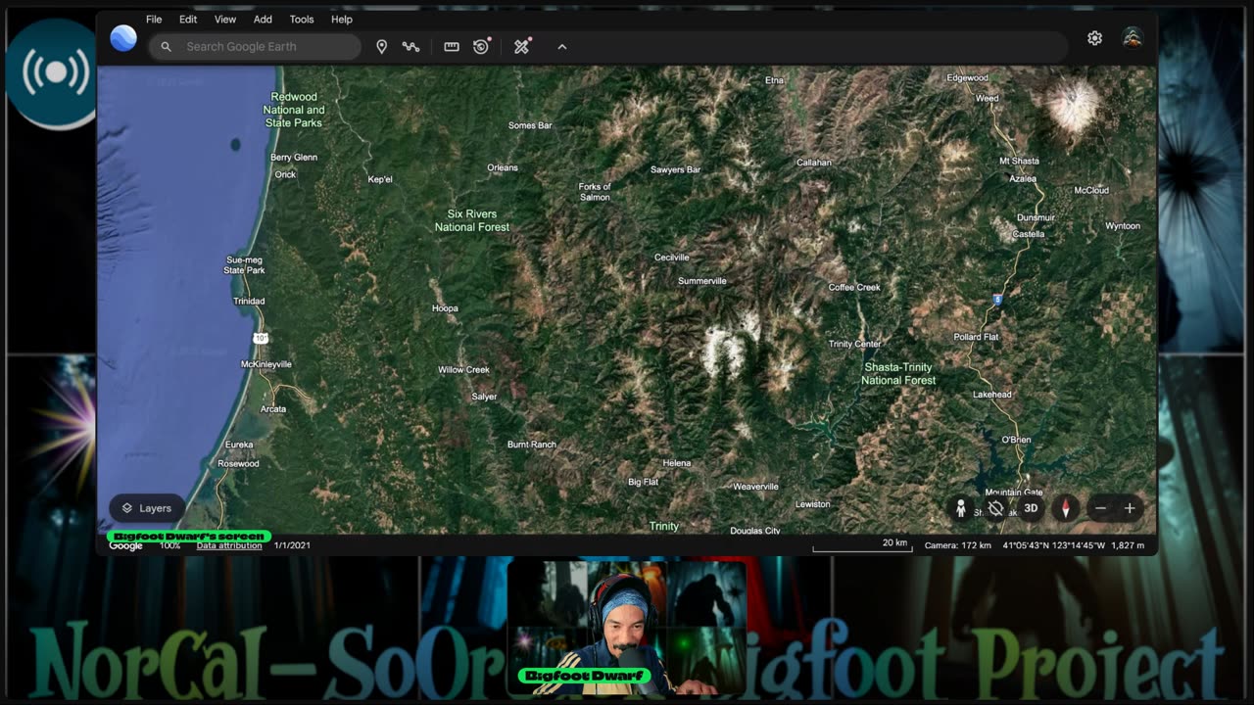
Task: Click the 1,827 m elevation readout
Action: 1128,545
